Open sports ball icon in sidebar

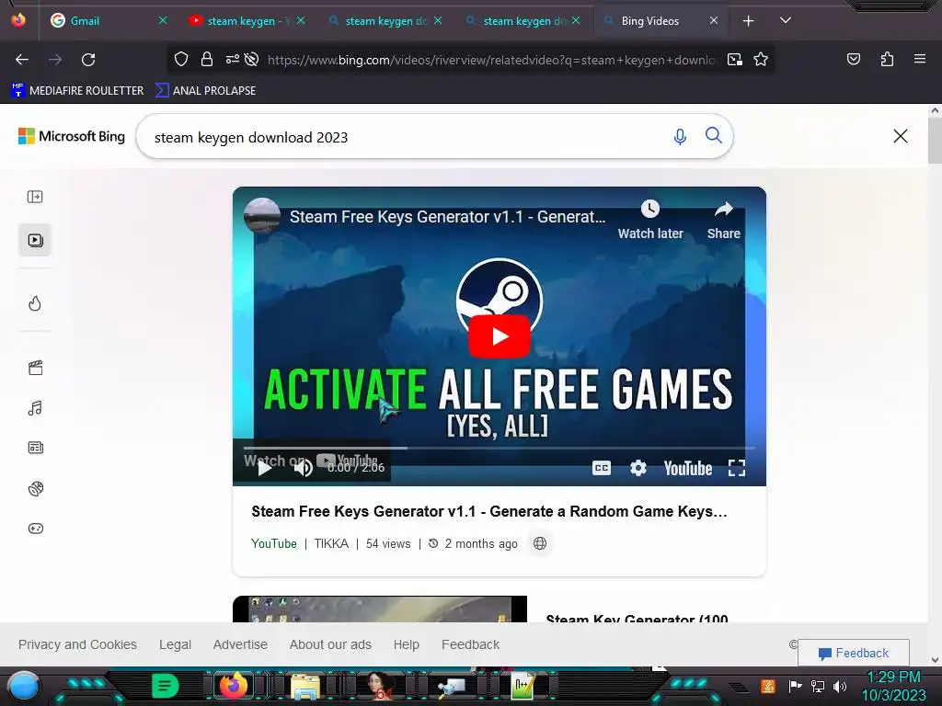[x=36, y=489]
